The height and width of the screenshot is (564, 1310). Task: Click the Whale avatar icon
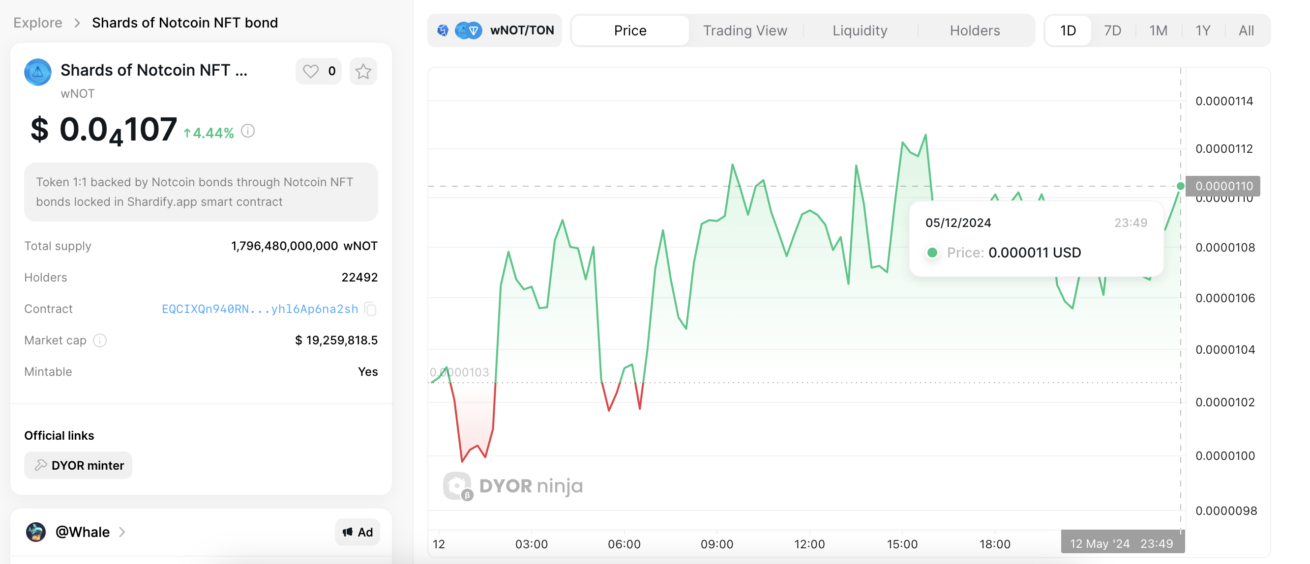[x=35, y=532]
